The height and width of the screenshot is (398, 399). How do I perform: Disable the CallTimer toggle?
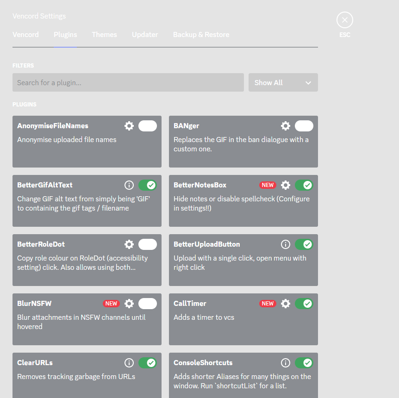(x=304, y=304)
